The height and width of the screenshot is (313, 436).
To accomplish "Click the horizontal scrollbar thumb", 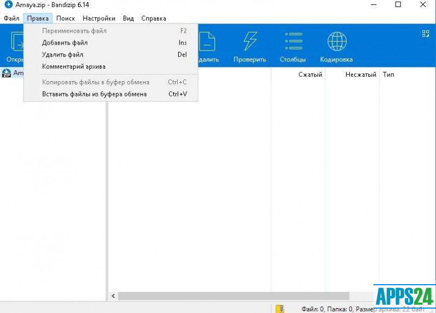I will click(234, 296).
